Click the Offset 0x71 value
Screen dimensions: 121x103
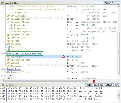tap(117, 85)
